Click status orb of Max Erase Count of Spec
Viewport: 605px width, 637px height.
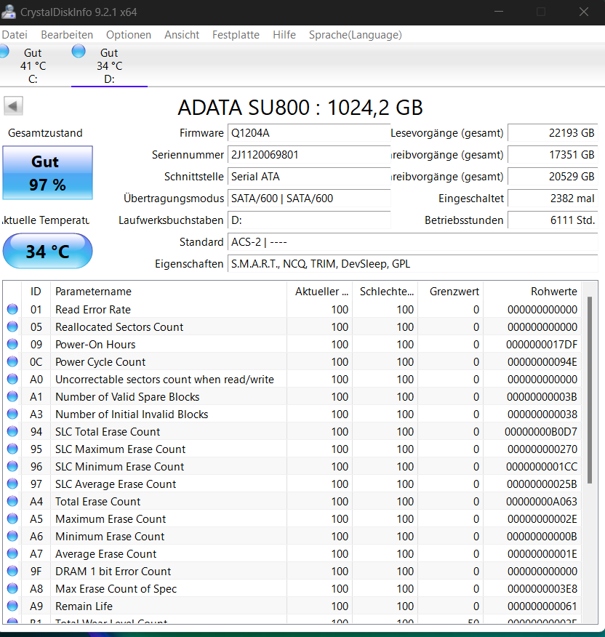tap(12, 589)
